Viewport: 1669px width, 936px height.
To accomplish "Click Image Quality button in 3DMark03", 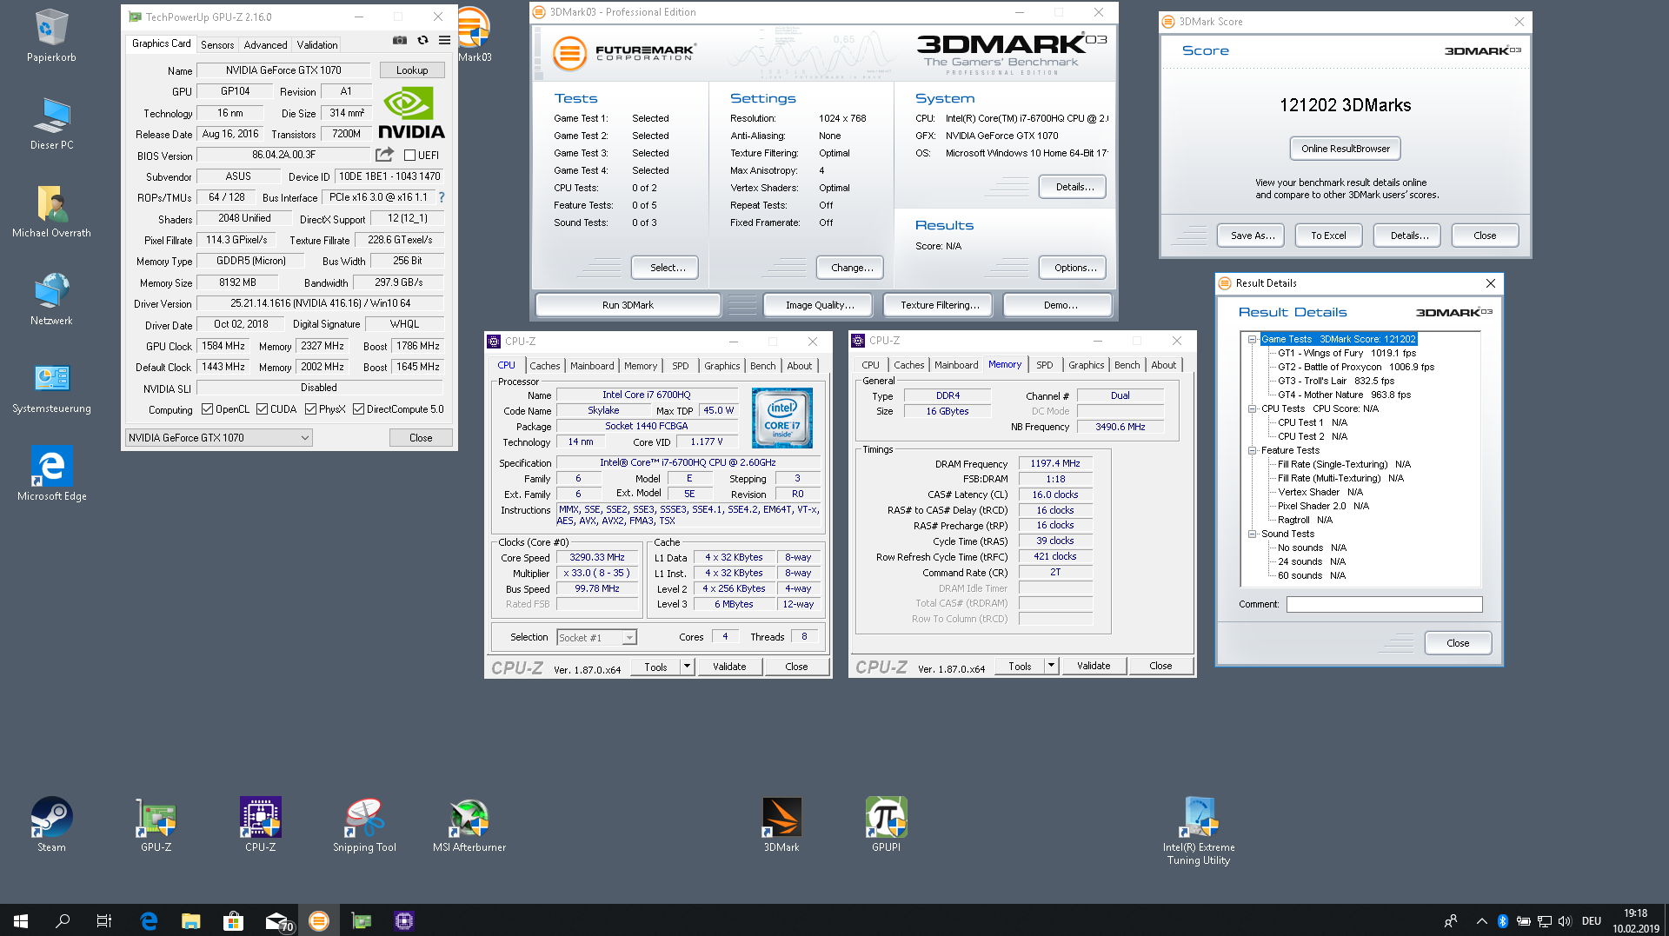I will click(x=820, y=305).
